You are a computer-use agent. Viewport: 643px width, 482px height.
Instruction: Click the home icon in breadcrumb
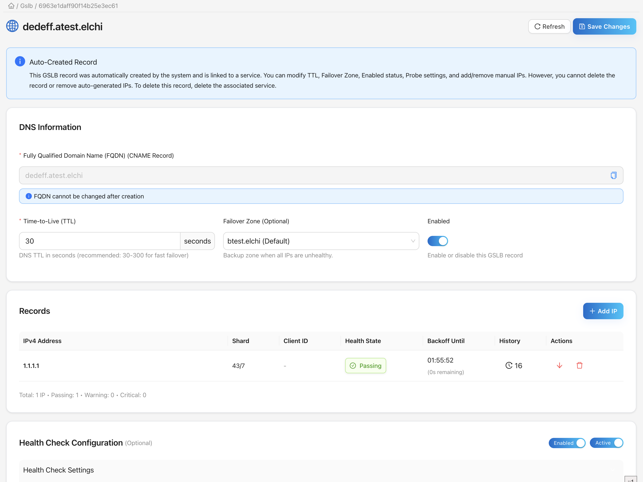pyautogui.click(x=11, y=6)
